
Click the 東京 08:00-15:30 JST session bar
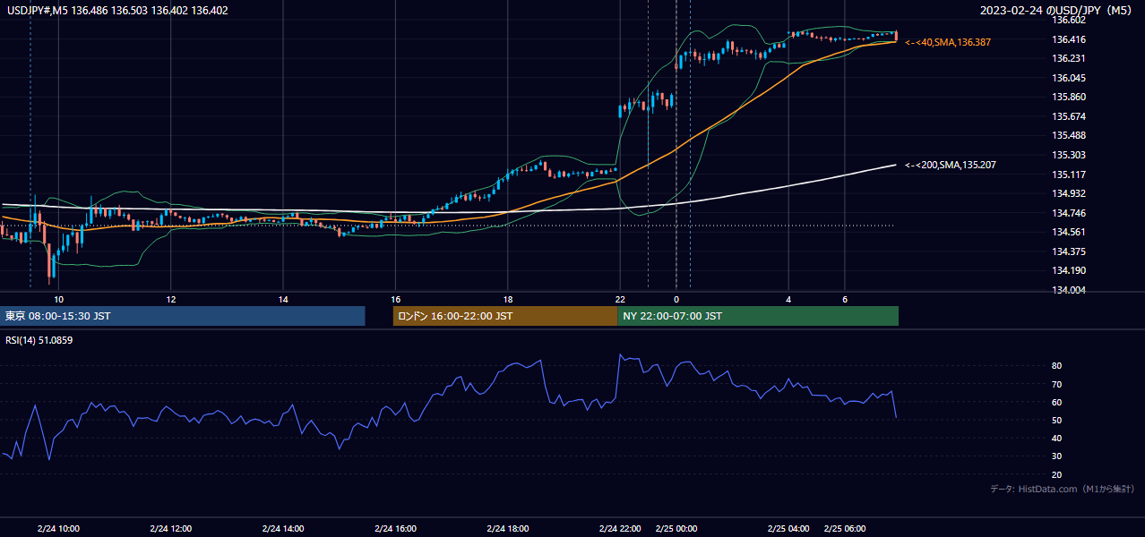coord(183,316)
